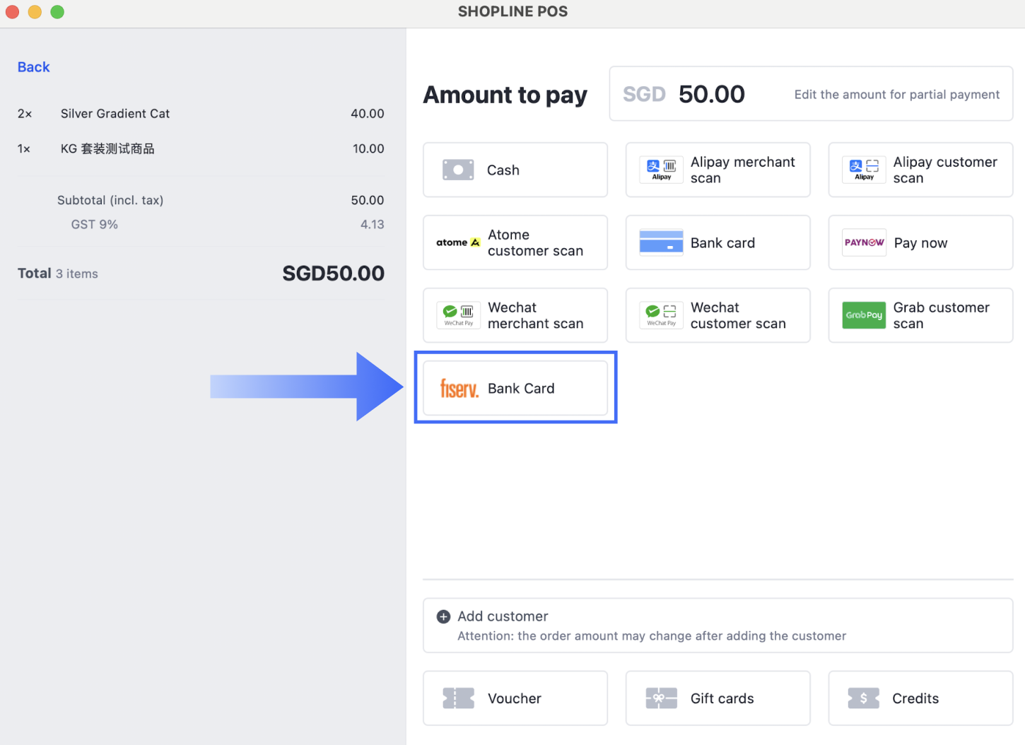
Task: Select the Gift cards icon
Action: pos(660,698)
